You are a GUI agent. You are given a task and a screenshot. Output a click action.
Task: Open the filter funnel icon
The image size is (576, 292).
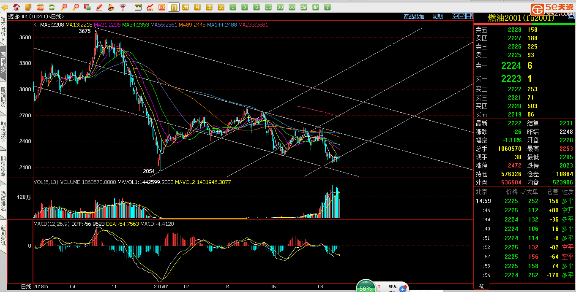[x=123, y=7]
